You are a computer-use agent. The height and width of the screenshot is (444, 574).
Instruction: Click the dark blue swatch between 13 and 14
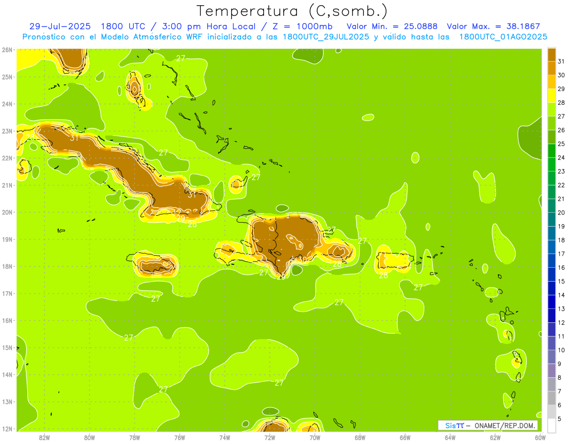coord(552,302)
